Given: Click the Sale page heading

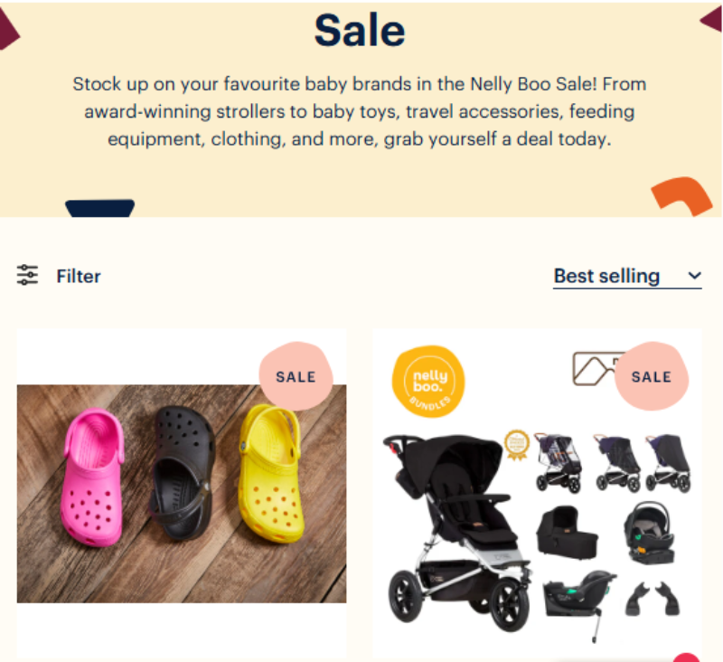Looking at the screenshot, I should (360, 31).
